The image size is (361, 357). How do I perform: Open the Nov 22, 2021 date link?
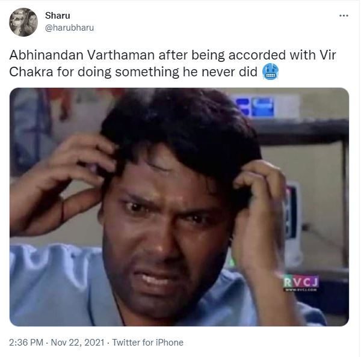(78, 343)
